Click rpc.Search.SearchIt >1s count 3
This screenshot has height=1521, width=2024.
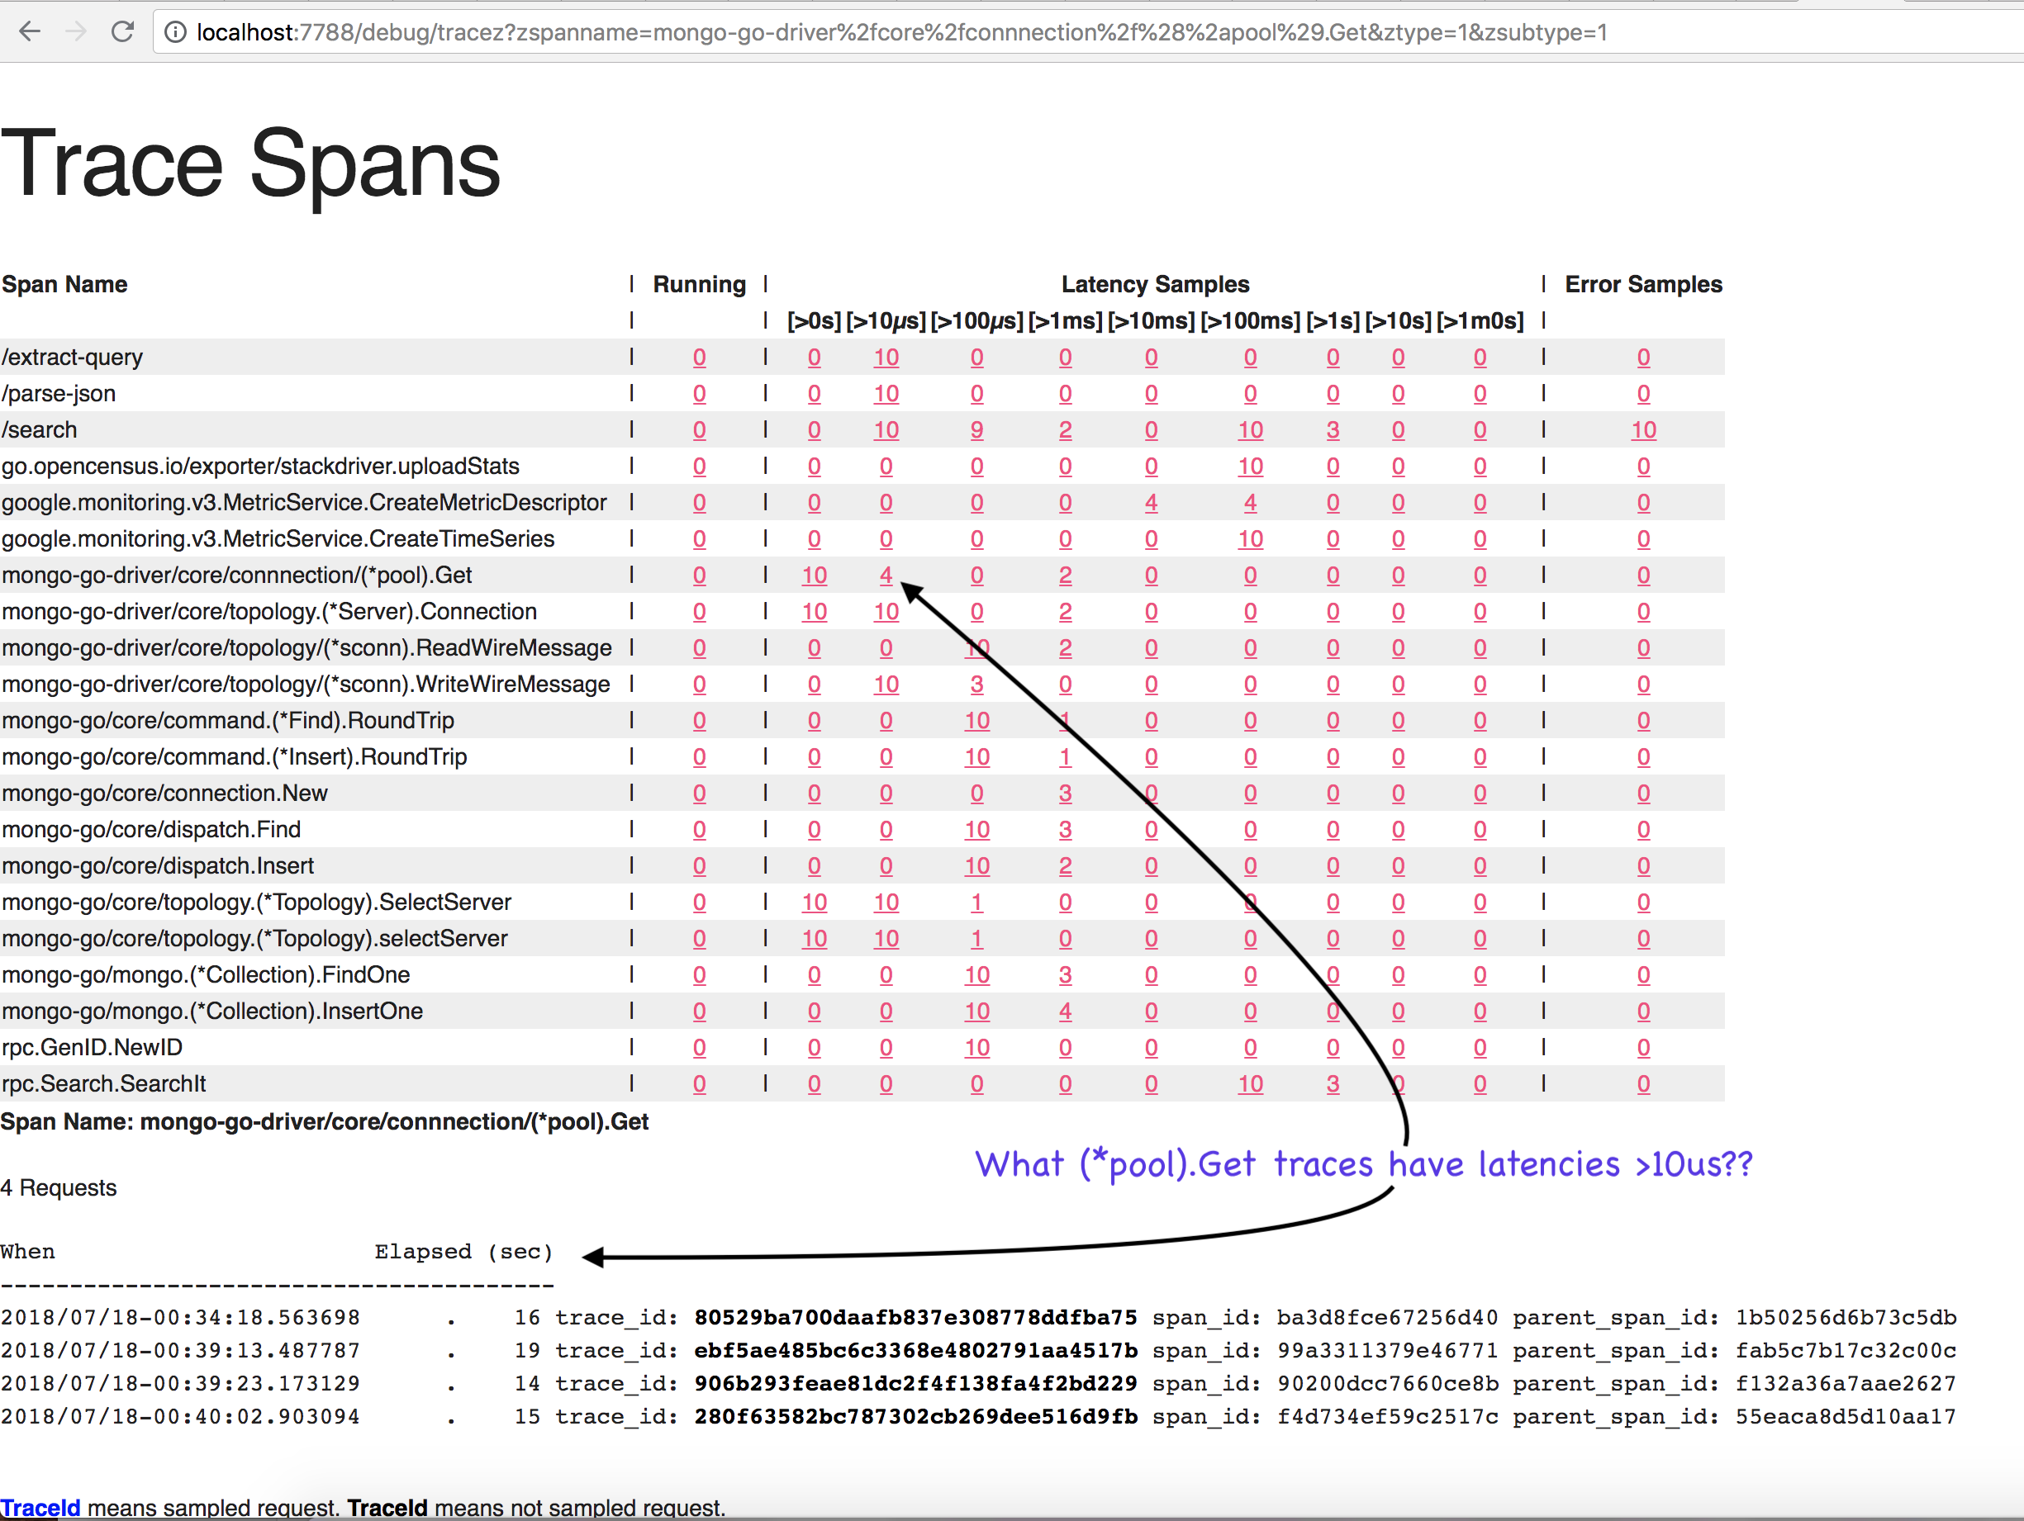tap(1333, 1084)
